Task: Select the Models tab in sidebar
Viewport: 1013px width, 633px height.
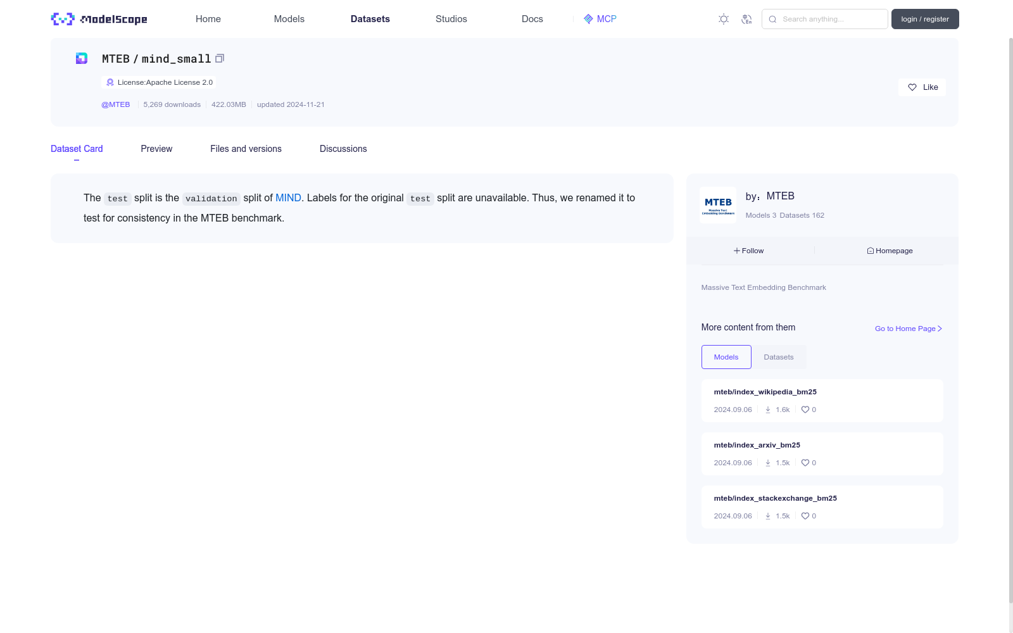Action: point(726,357)
